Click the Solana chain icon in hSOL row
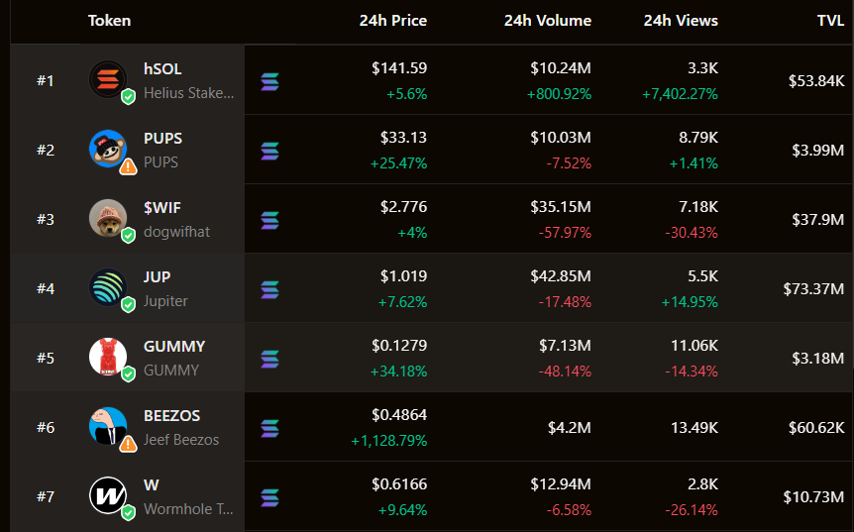 click(269, 81)
